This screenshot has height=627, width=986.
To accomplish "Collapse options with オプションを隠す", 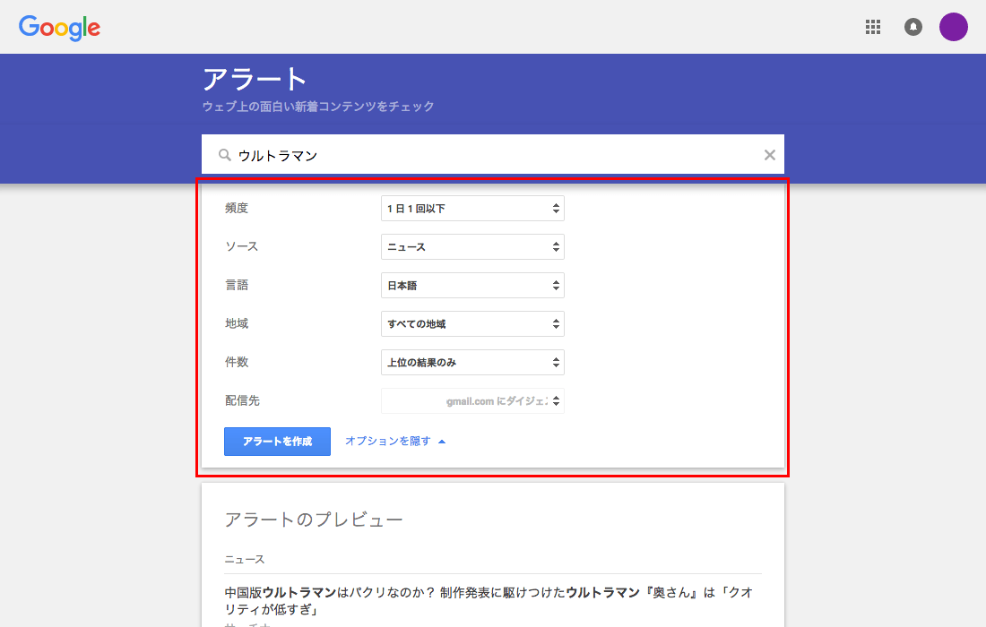I will click(395, 441).
